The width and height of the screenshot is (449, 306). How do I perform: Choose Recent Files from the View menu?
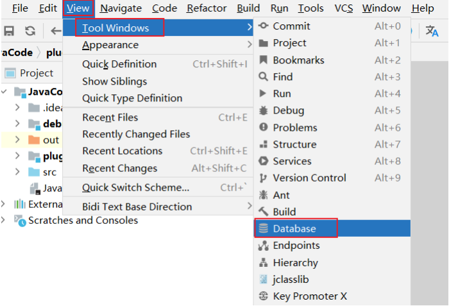[110, 117]
